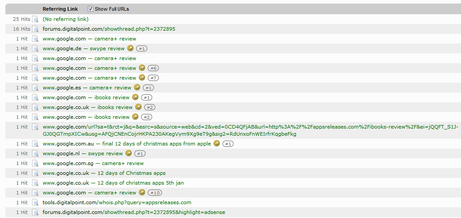Open details icon for camera+ review #6 row
This screenshot has height=218, width=461.
coord(35,68)
